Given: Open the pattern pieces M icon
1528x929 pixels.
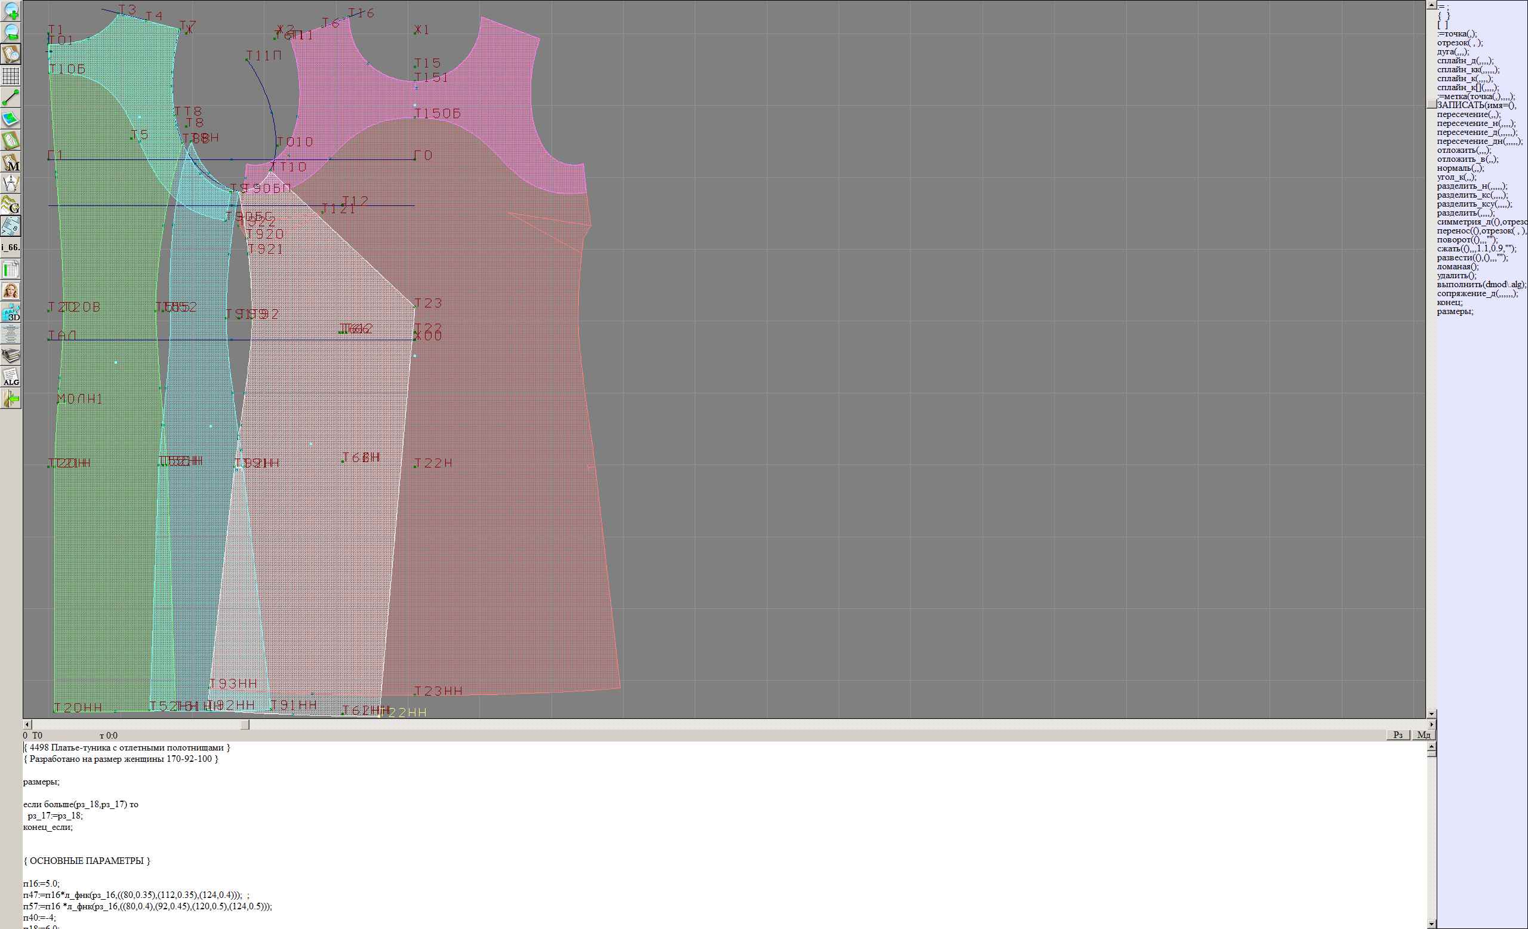Looking at the screenshot, I should click(11, 162).
